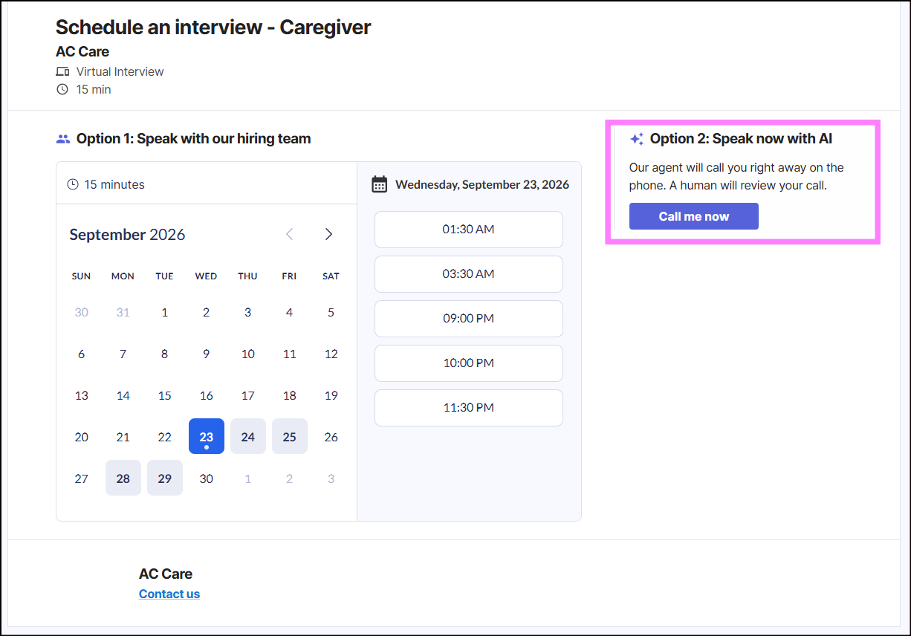This screenshot has height=636, width=911.
Task: Click the people icon beside Option 1
Action: pos(63,139)
